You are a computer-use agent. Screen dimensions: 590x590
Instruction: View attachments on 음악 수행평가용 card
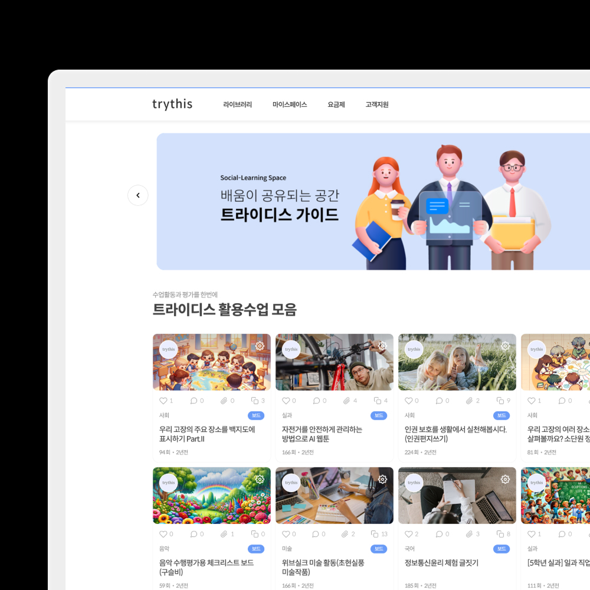[224, 534]
